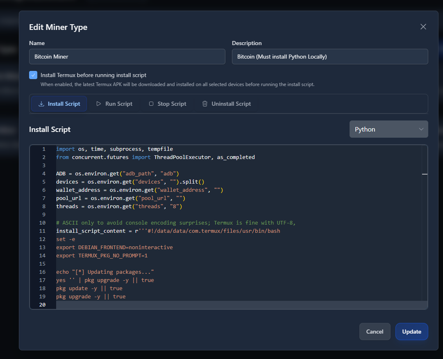Select the Install Script tab
This screenshot has width=443, height=359.
pos(59,104)
